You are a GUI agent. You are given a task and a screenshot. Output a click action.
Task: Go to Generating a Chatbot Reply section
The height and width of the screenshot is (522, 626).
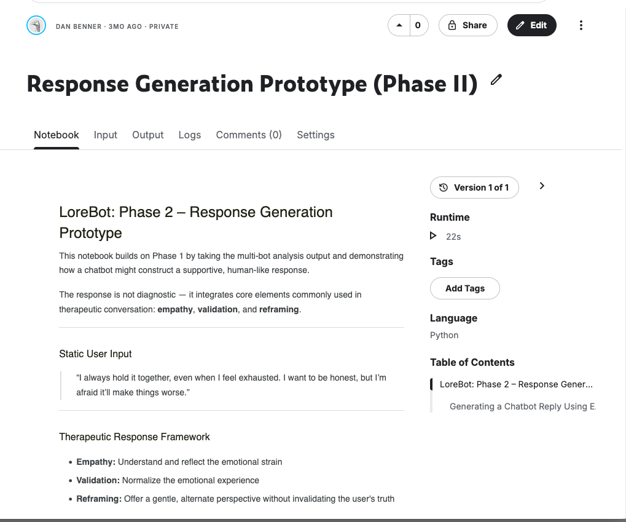[522, 406]
